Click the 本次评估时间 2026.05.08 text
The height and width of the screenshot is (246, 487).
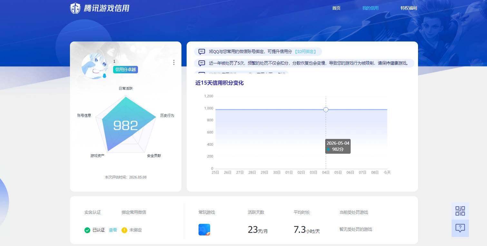click(126, 177)
